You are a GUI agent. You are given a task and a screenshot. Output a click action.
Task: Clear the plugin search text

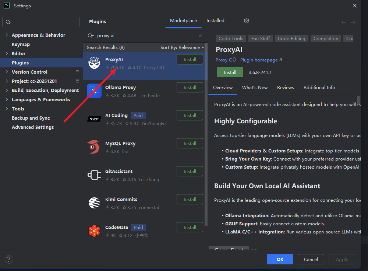click(x=200, y=36)
